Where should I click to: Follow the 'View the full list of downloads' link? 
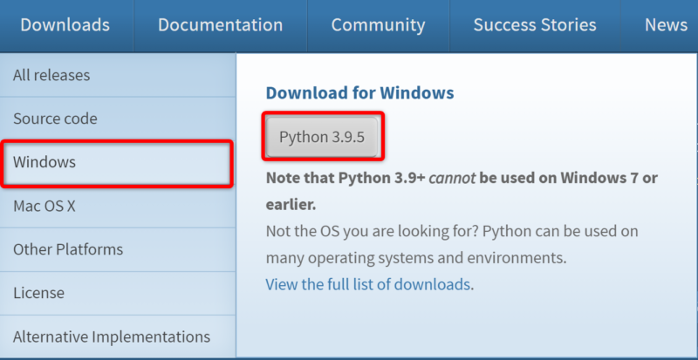(x=368, y=284)
